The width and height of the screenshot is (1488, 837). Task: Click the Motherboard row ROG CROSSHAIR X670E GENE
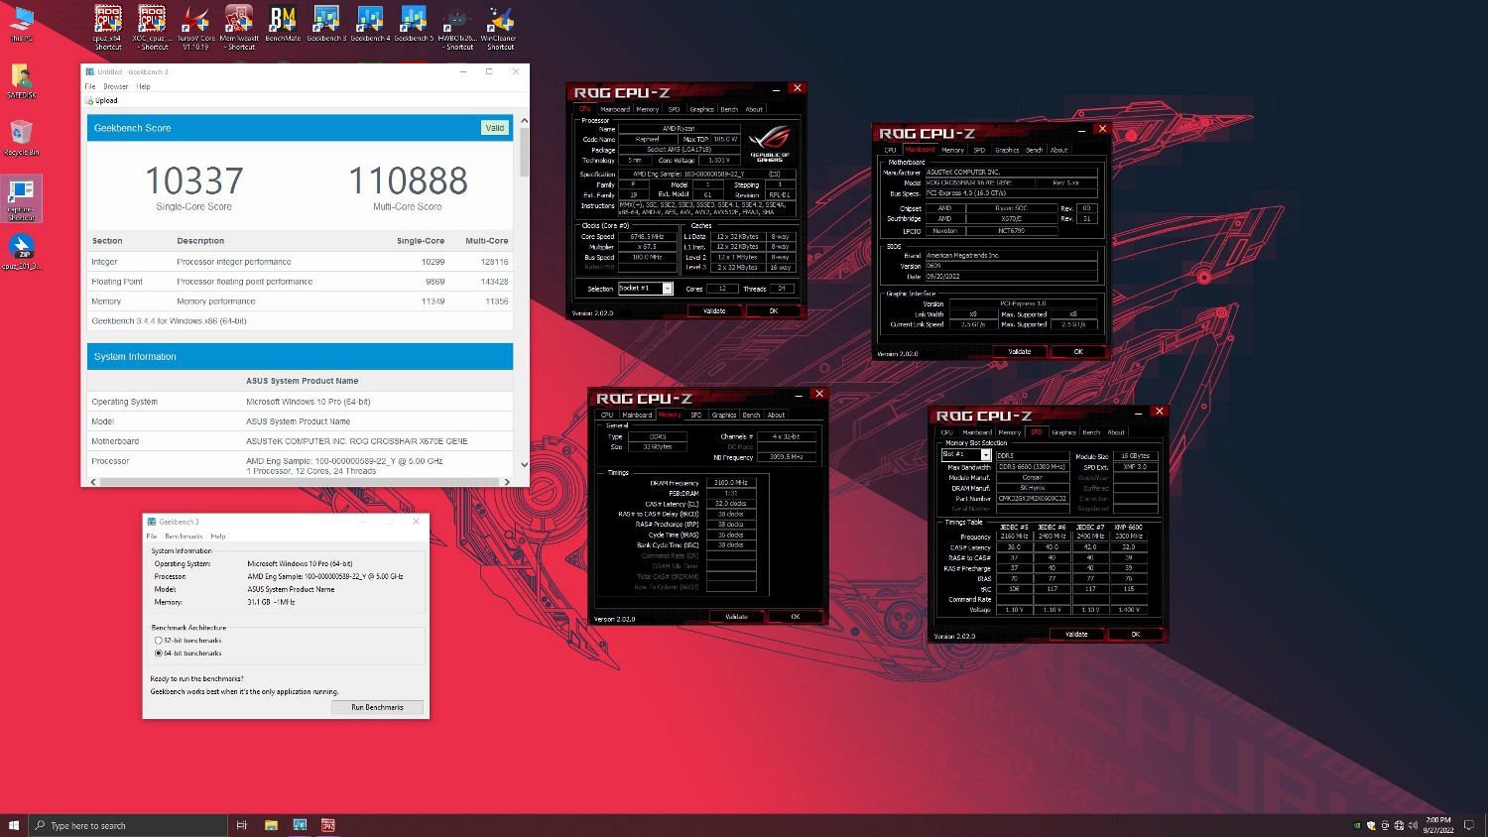(x=300, y=441)
